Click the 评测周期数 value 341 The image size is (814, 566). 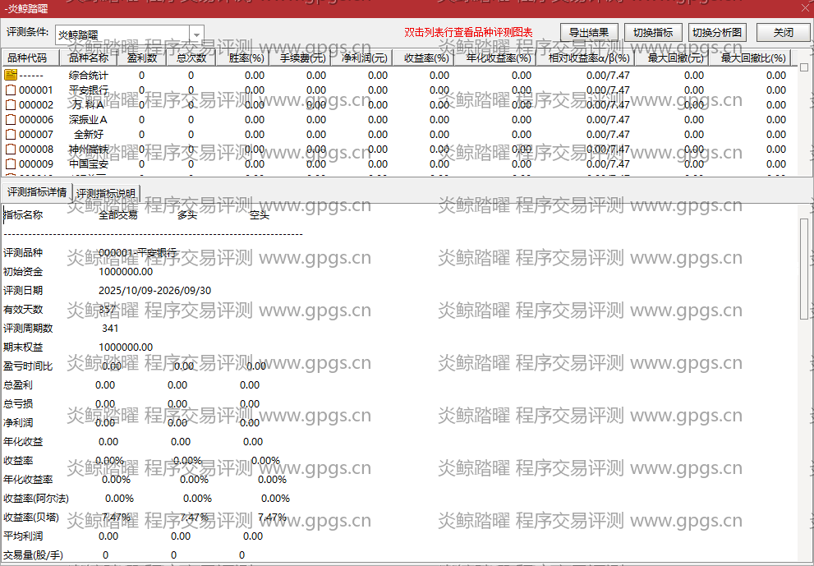coord(110,328)
